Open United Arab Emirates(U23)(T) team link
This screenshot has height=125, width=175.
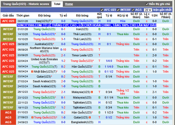44,61
